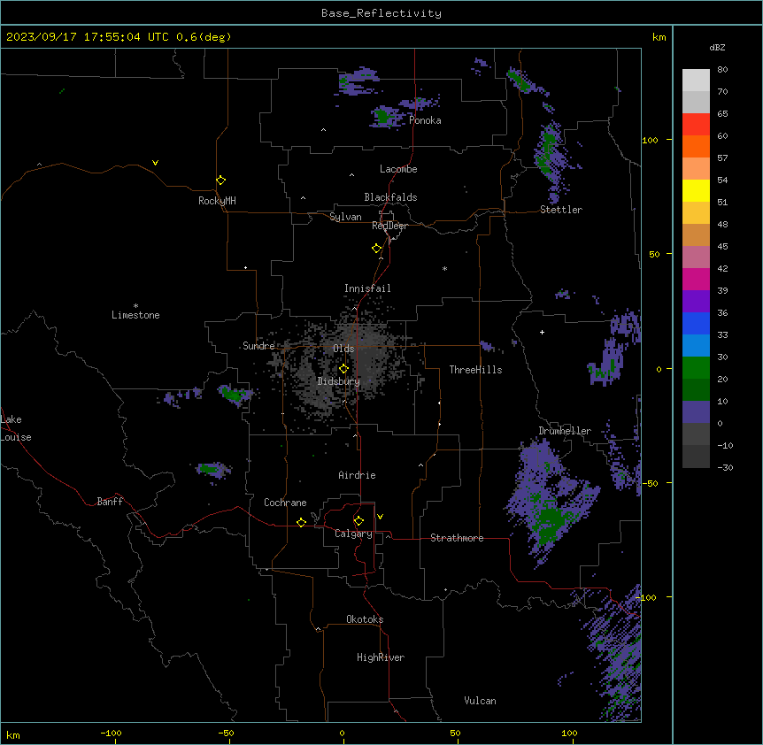Click the Base_Reflectivity title
The width and height of the screenshot is (763, 745).
pos(381,13)
